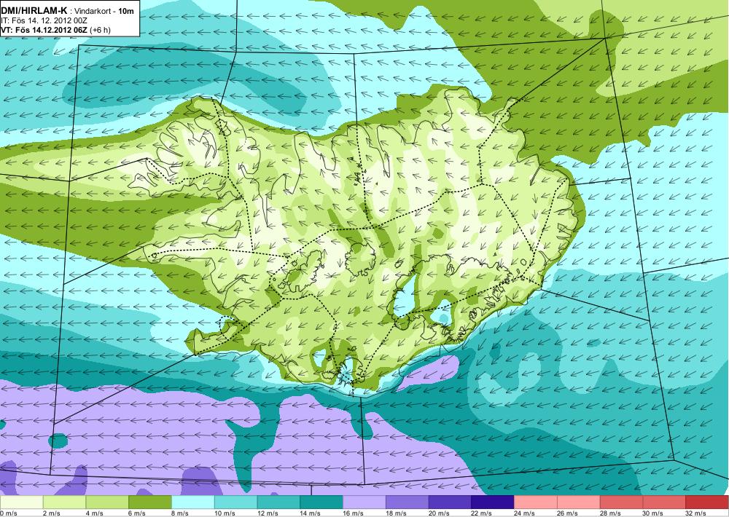Viewport: 729px width, 517px height.
Task: Click the "(+6 h)" forecast offset text
Action: pyautogui.click(x=100, y=30)
